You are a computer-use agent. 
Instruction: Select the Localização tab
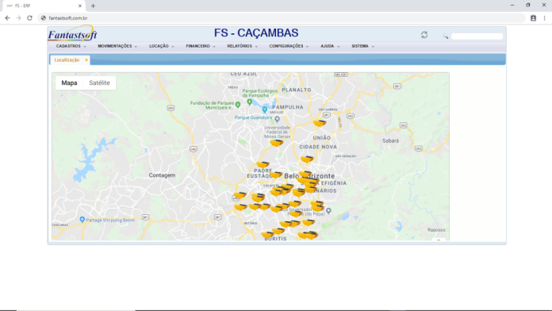coord(67,60)
